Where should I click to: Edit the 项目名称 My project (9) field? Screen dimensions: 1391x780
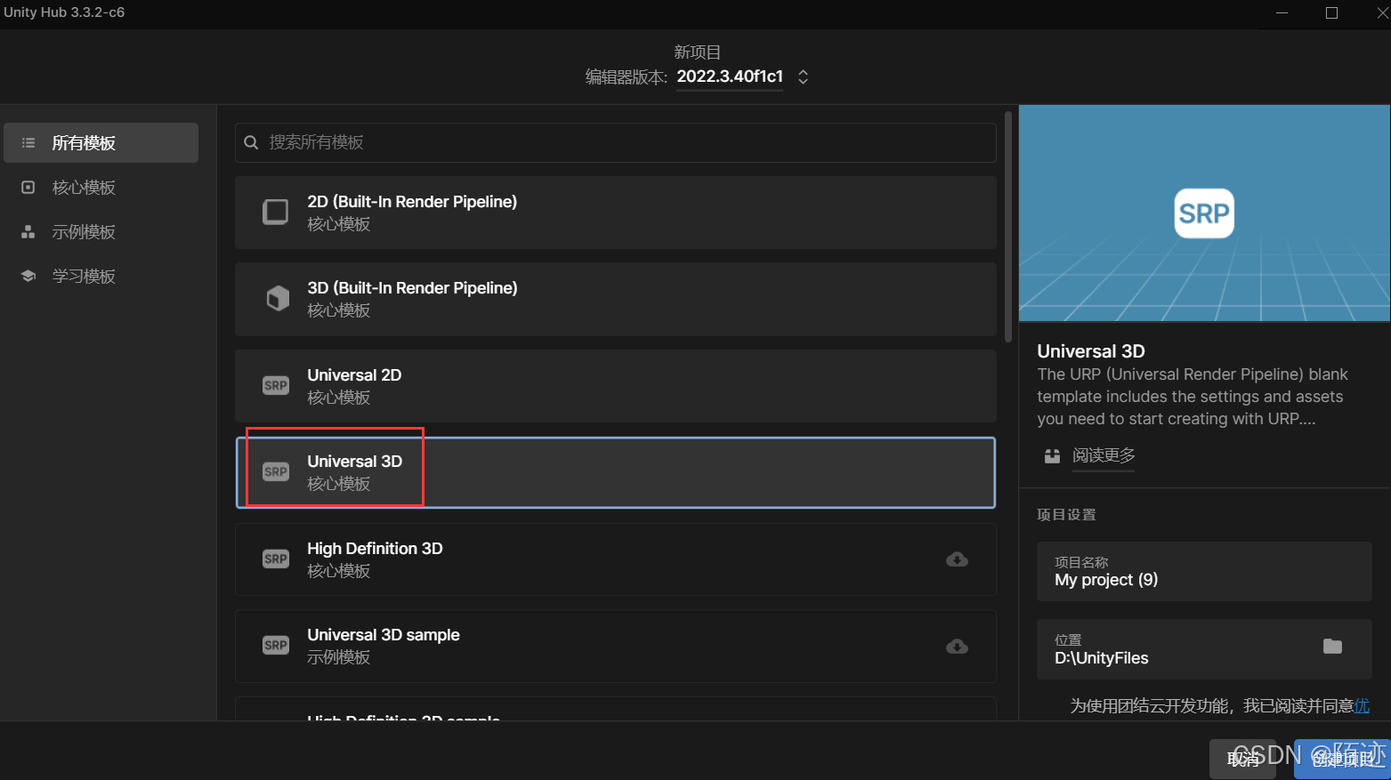point(1204,572)
